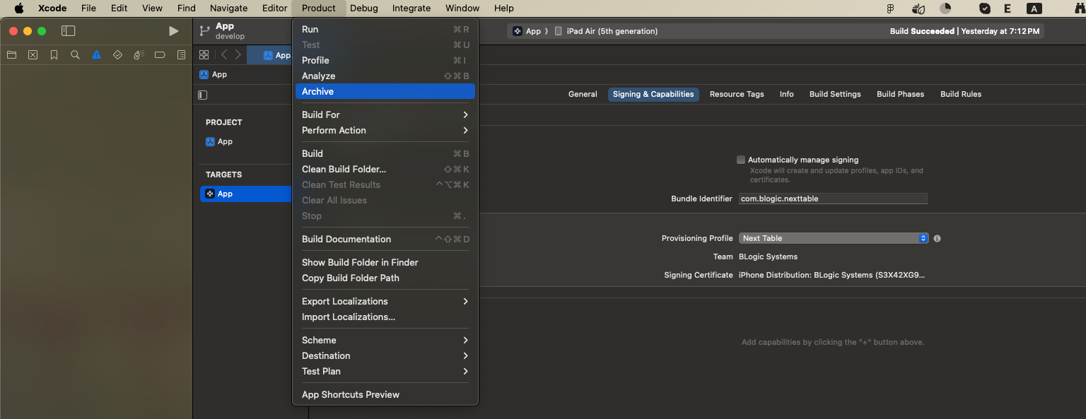
Task: Expand the Destination submenu
Action: pyautogui.click(x=385, y=355)
